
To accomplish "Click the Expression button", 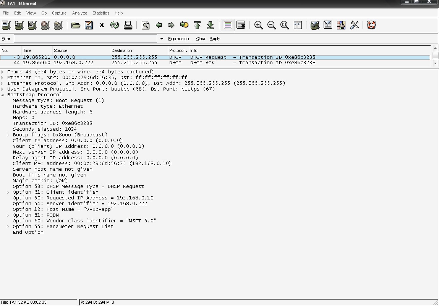I will tap(180, 39).
